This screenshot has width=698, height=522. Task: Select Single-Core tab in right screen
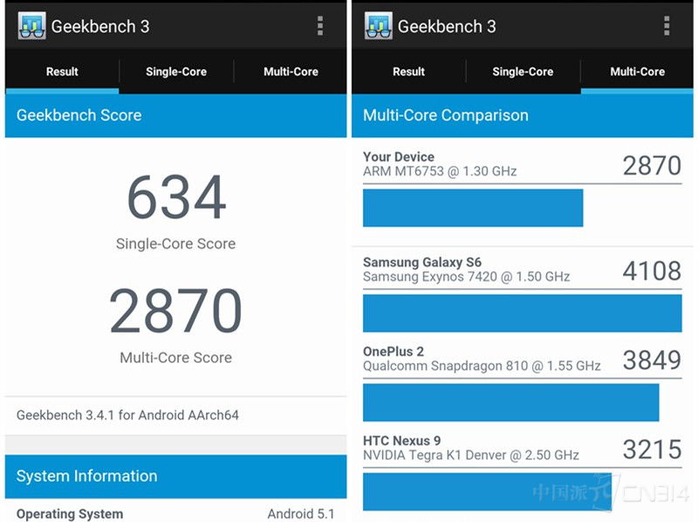(523, 72)
